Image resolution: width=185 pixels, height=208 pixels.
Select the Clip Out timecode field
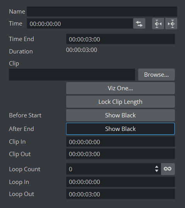pyautogui.click(x=120, y=154)
